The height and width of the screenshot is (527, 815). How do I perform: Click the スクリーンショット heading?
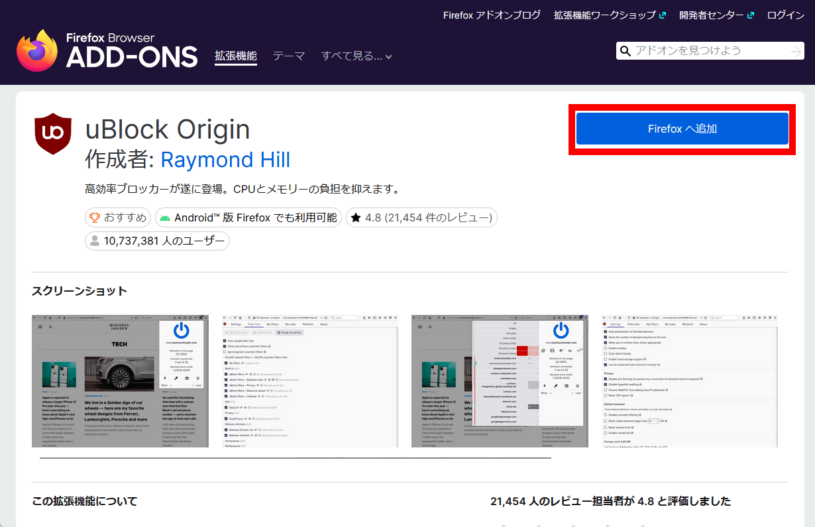pos(80,291)
